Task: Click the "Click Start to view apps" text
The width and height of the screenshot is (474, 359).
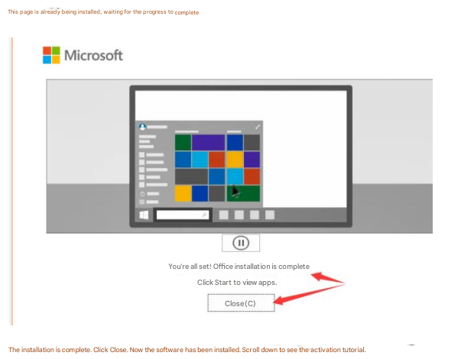Action: 237,282
